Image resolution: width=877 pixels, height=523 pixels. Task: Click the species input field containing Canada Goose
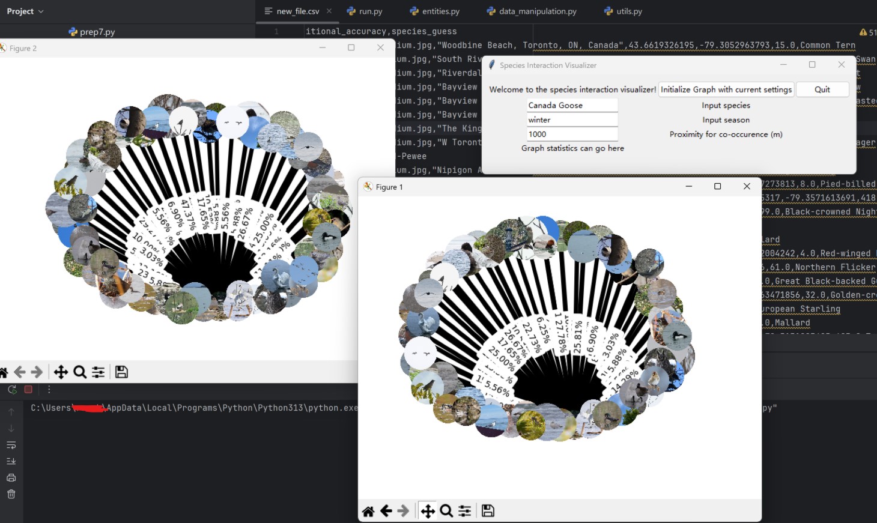pos(572,105)
